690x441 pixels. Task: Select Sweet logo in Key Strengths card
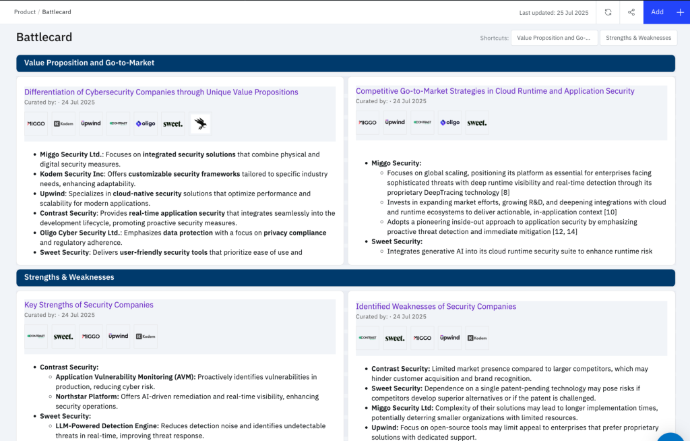pyautogui.click(x=63, y=336)
